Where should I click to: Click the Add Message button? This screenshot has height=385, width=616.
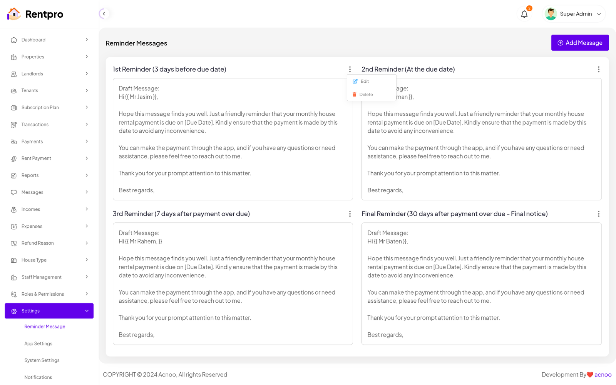579,43
